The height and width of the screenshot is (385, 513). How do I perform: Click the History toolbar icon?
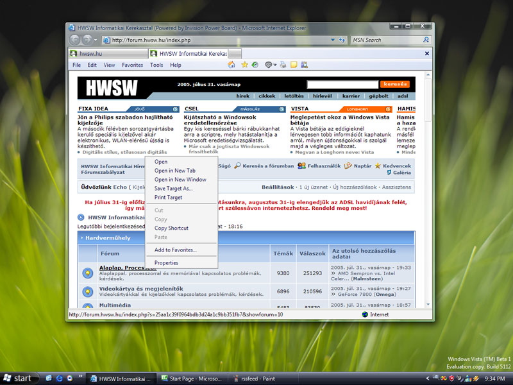point(255,65)
